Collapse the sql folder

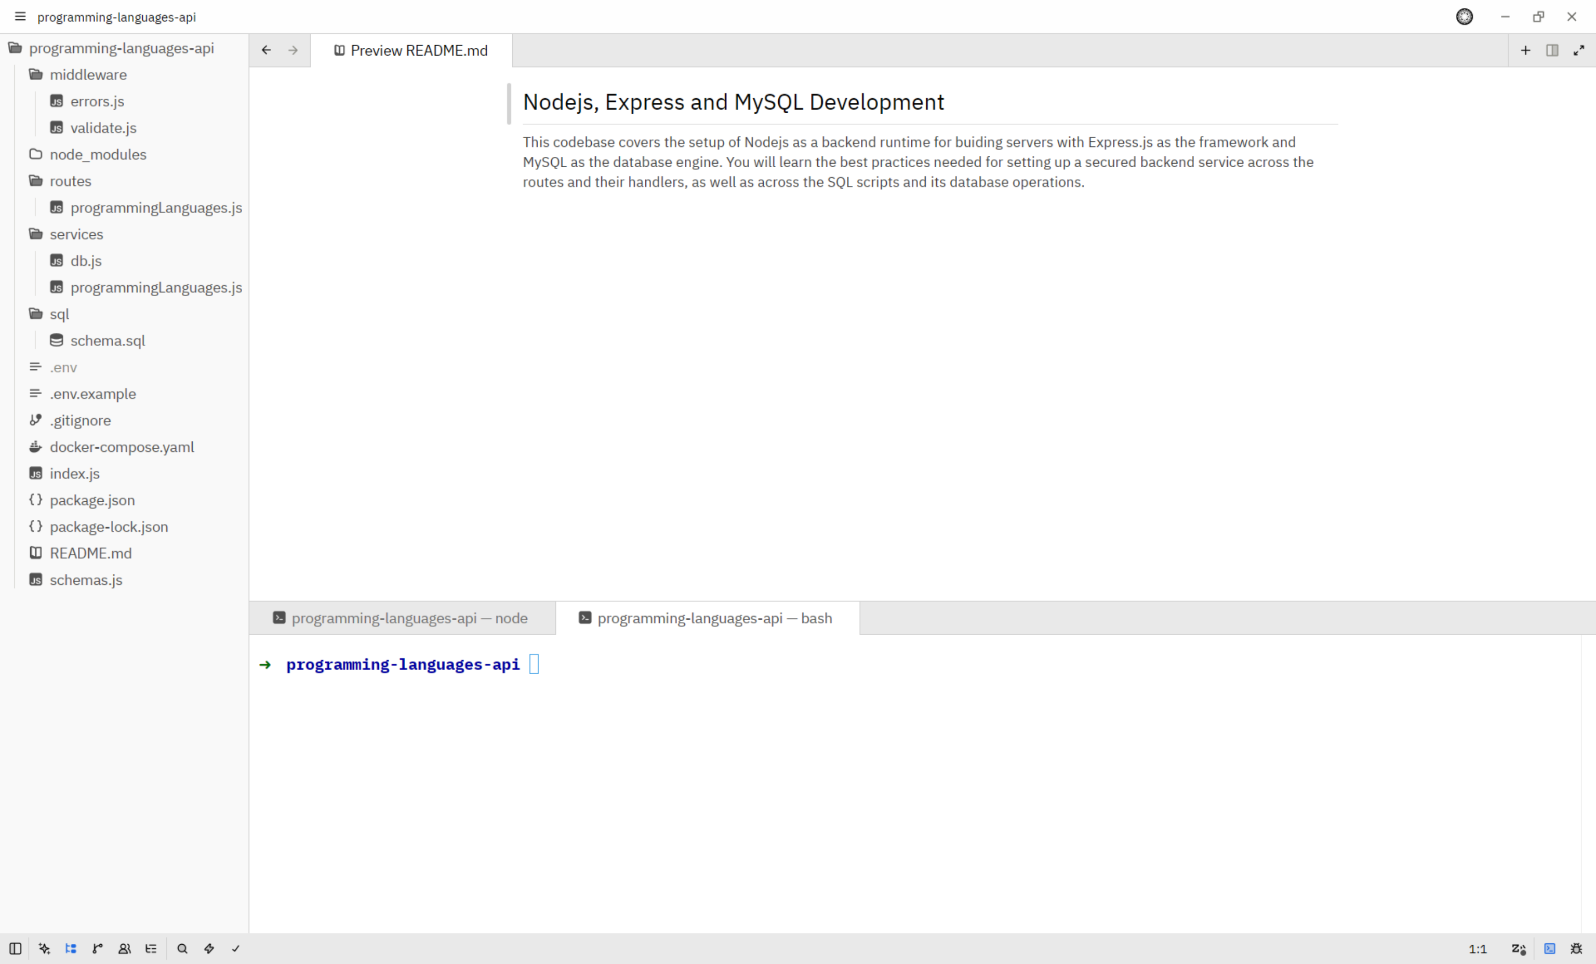[x=124, y=314]
